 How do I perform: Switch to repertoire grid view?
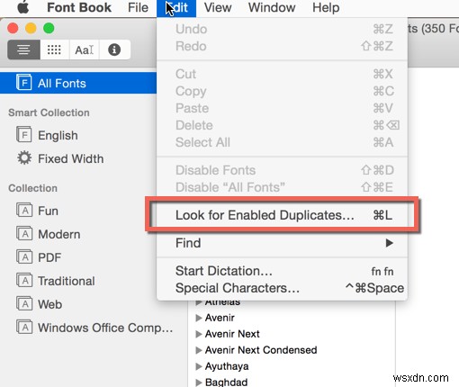(x=54, y=49)
